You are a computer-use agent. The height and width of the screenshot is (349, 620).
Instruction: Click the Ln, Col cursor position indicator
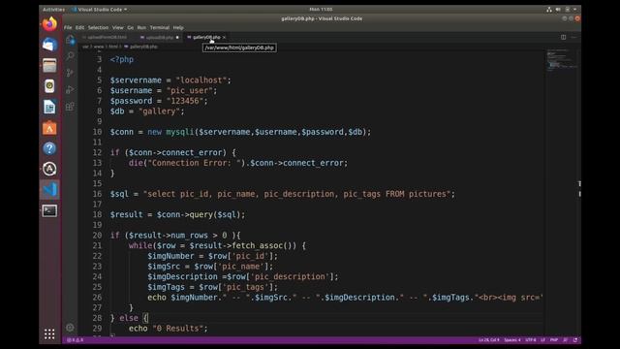point(489,340)
